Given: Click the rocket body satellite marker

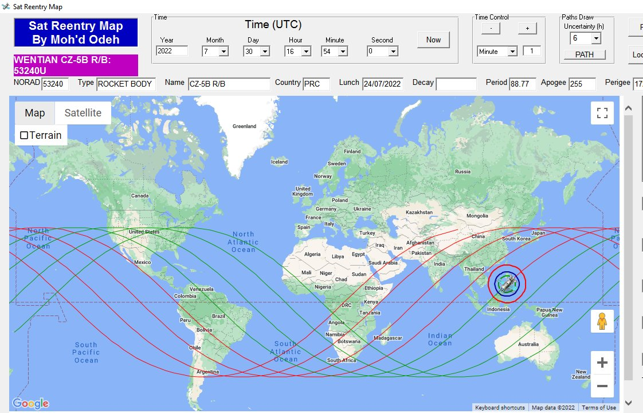Looking at the screenshot, I should [507, 283].
